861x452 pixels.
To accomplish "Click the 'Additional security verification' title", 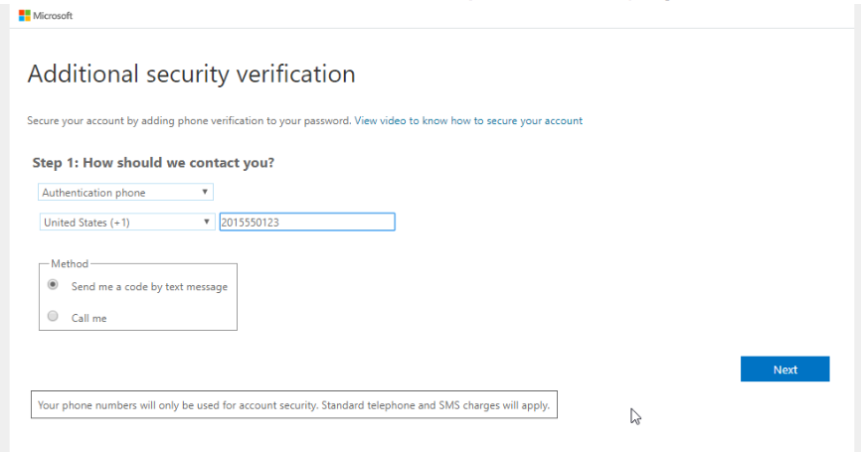I will (191, 74).
